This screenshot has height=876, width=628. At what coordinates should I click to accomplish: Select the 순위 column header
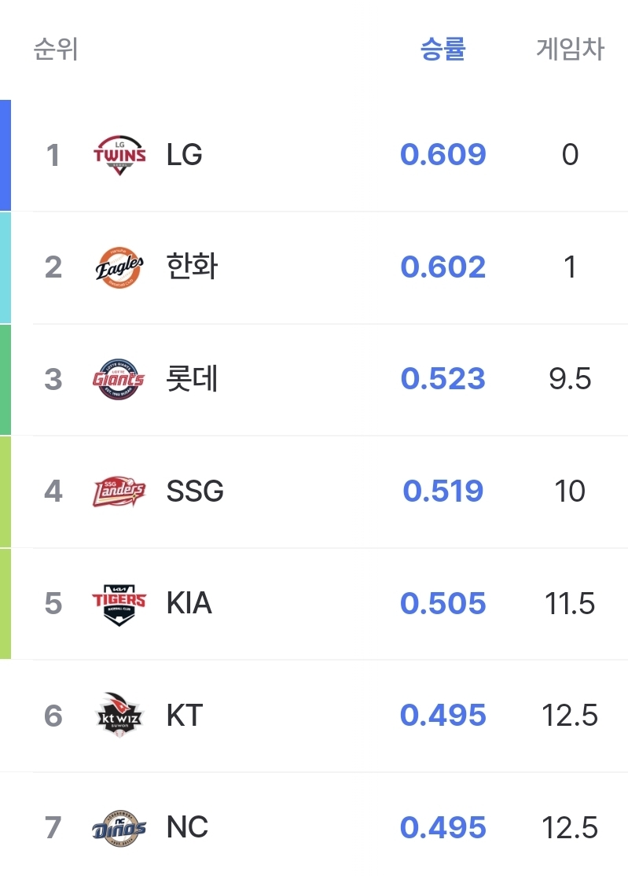(55, 49)
